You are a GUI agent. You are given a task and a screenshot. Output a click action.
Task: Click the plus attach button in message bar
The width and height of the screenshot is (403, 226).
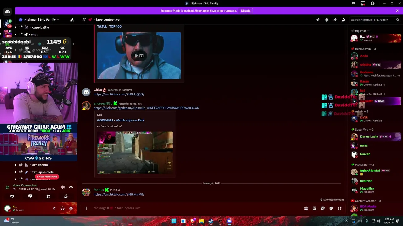coord(86,208)
